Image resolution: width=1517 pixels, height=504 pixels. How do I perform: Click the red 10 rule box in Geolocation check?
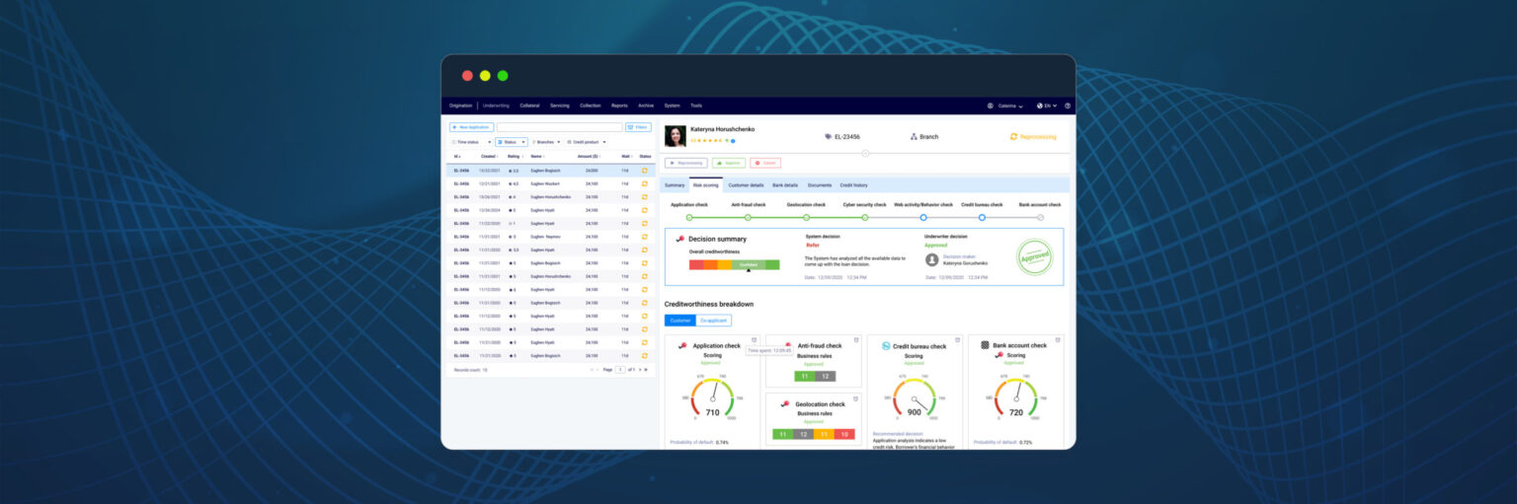click(844, 434)
